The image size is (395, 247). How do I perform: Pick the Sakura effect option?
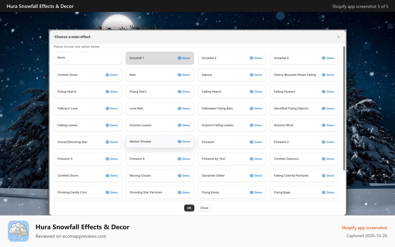[x=232, y=75]
